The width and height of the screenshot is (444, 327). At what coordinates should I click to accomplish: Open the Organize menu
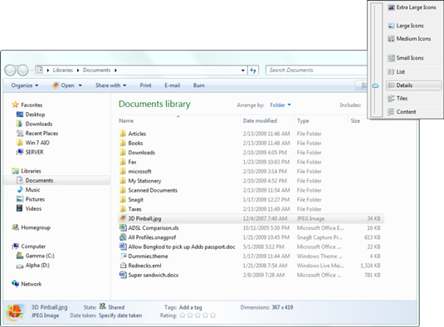click(x=25, y=85)
